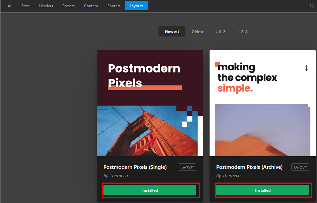Go to the Presets tab

tap(68, 6)
